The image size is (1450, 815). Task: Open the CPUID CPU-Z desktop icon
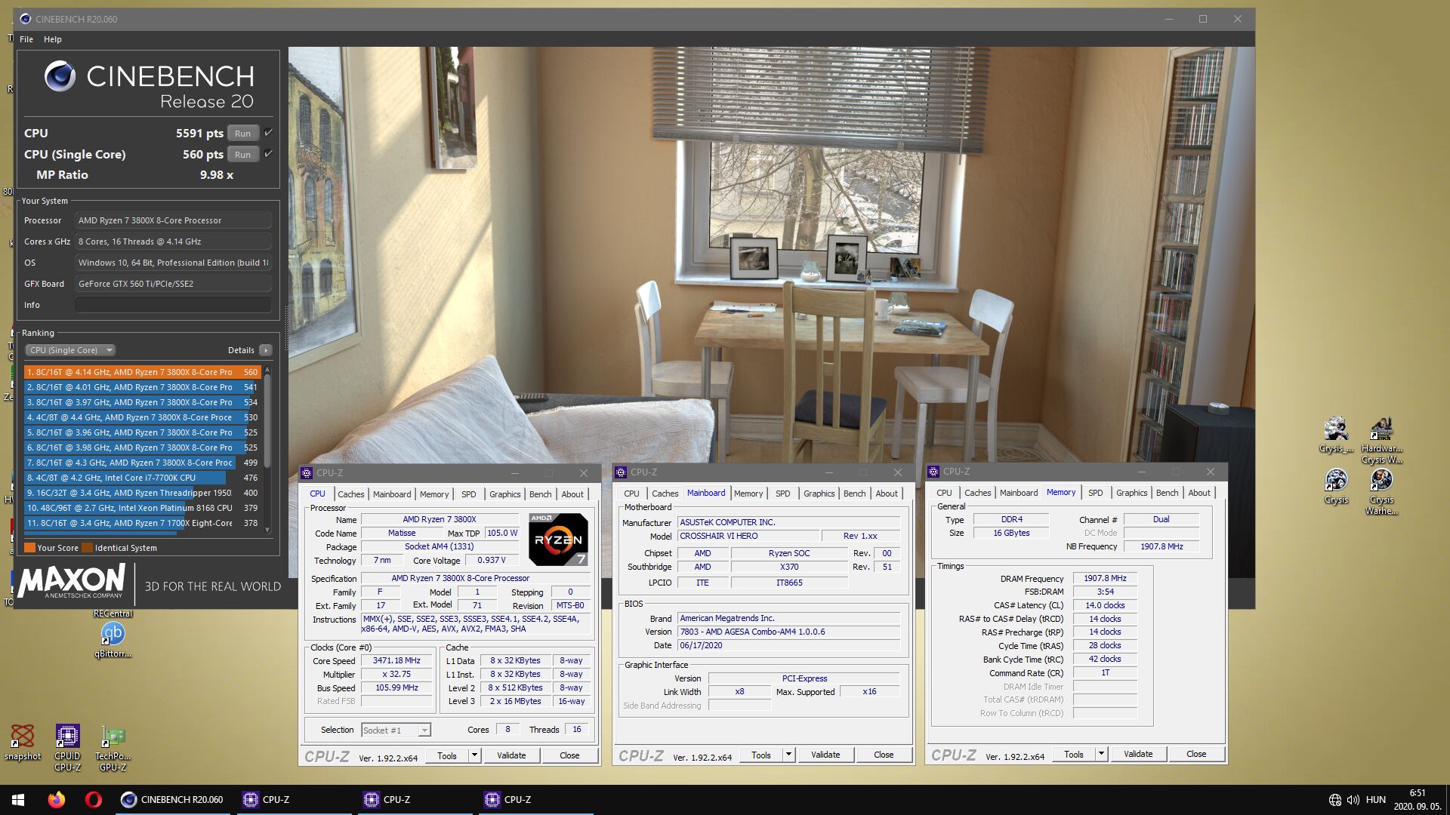click(x=67, y=737)
